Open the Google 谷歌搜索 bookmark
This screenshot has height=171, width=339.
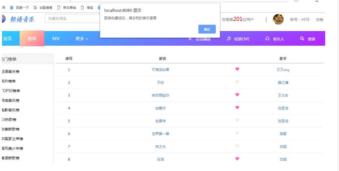(x=43, y=8)
